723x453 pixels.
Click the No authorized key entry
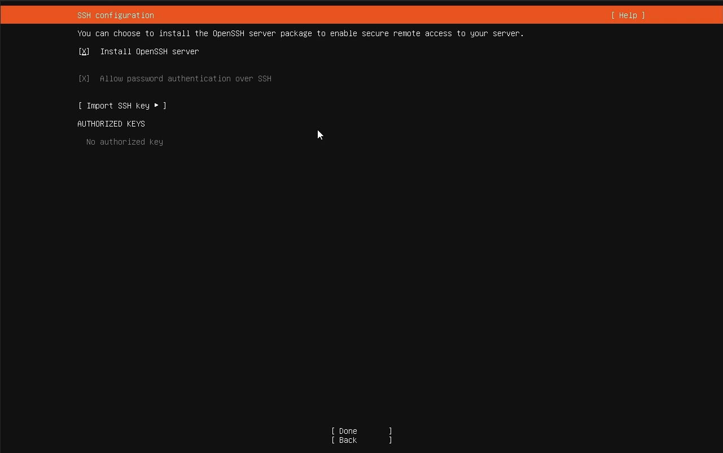[124, 142]
